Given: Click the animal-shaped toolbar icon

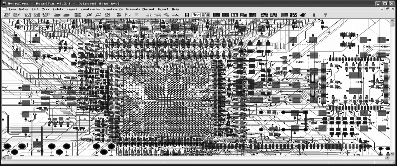Looking at the screenshot, I should coord(303,15).
